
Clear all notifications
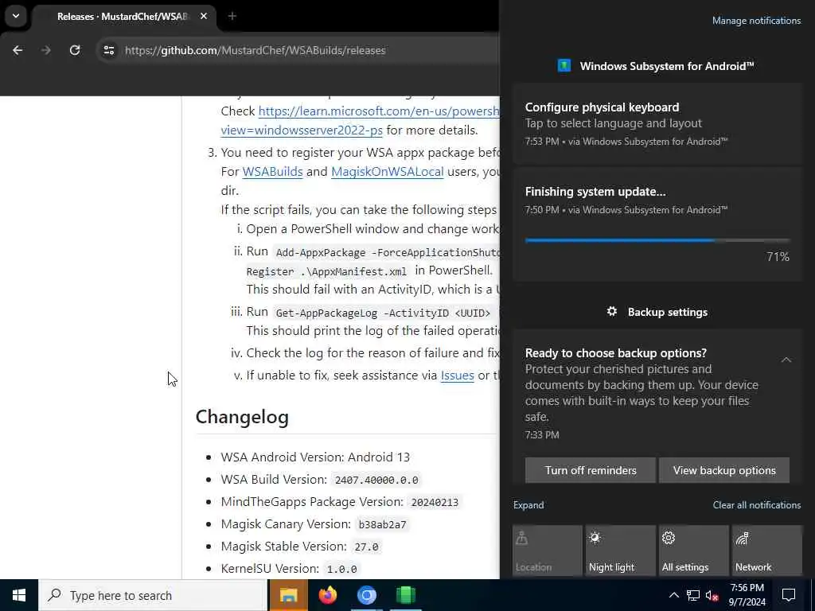[757, 505]
